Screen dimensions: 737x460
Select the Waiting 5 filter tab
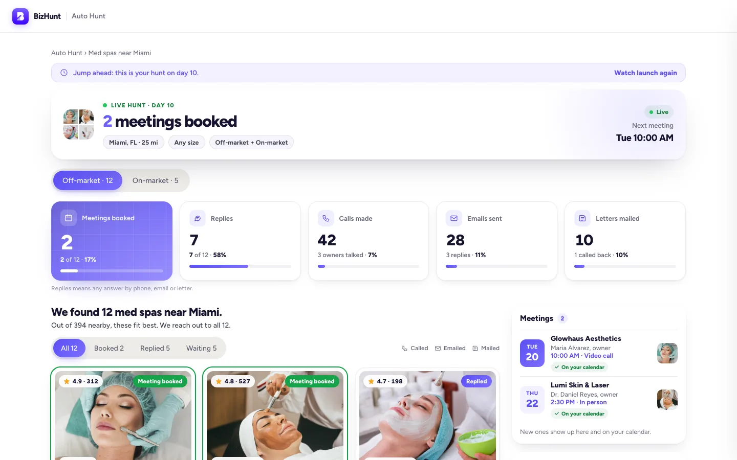point(202,348)
